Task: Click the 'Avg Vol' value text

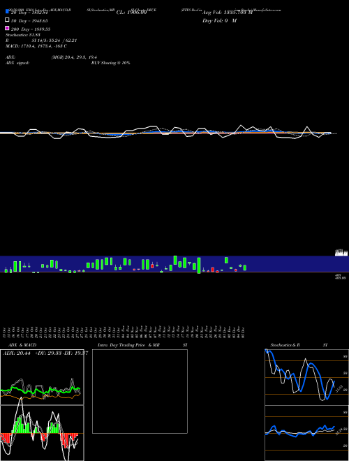Action: (228, 13)
